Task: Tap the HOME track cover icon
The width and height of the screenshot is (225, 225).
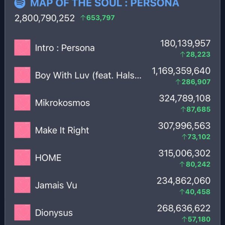Action: [22, 157]
